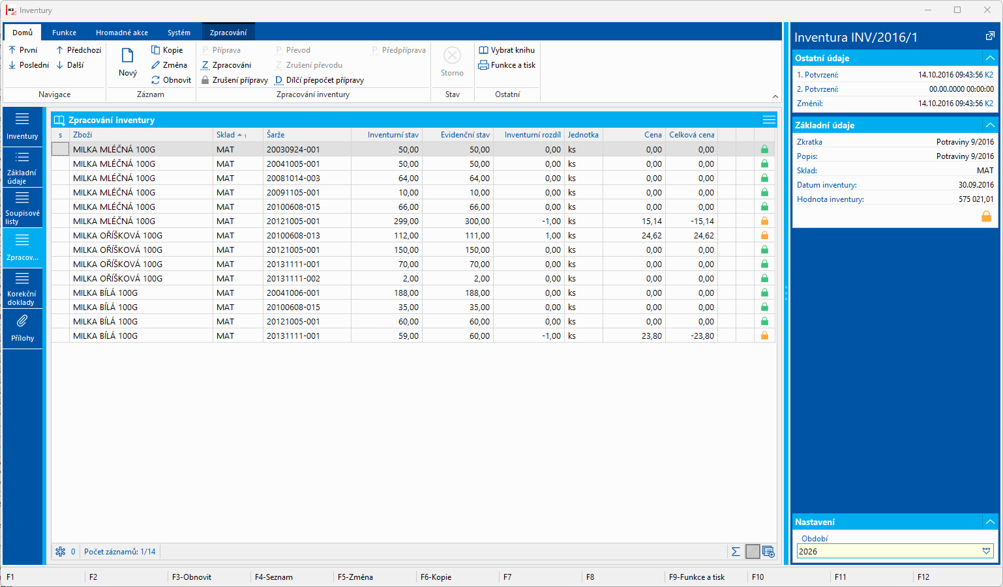Click green lock for batch 20030924-001
This screenshot has height=587, width=1003.
(764, 149)
